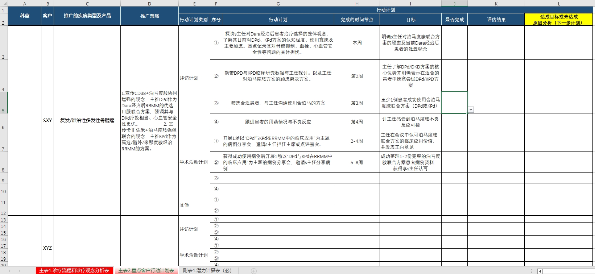Select the SXY customer cell
Viewport: 595px width, 274px height.
pos(47,120)
